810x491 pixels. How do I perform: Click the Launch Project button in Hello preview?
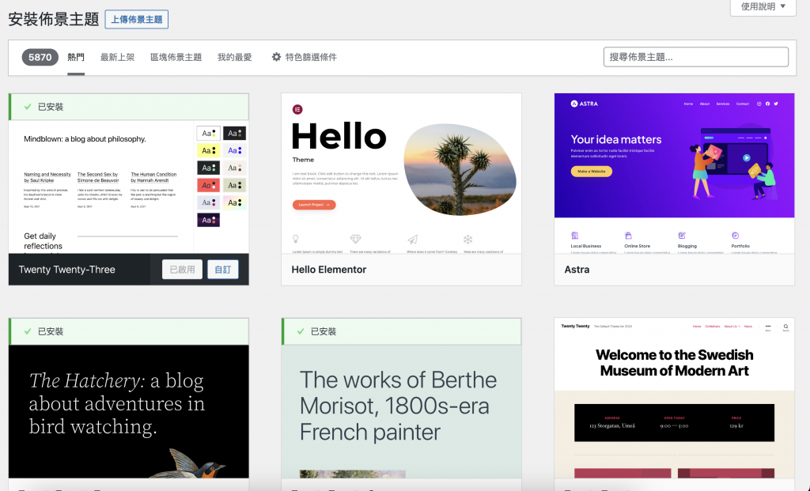[314, 205]
